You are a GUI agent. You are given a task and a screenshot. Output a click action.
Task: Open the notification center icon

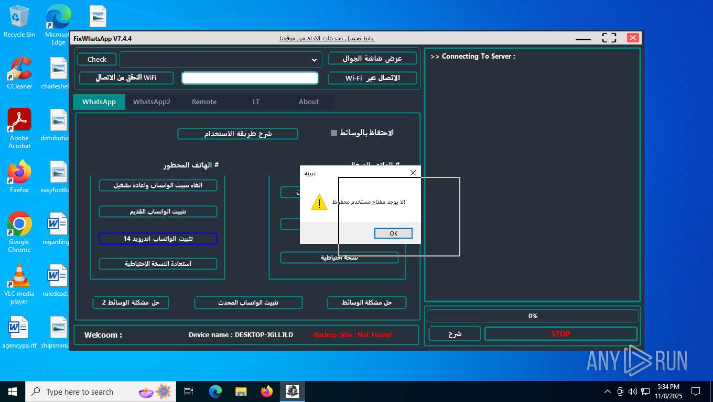(696, 392)
